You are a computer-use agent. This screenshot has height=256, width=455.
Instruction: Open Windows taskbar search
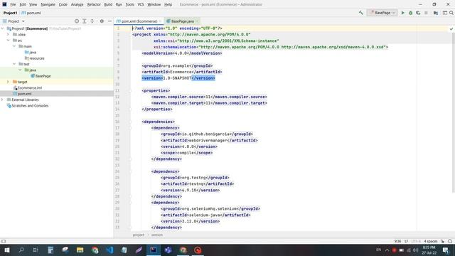[x=21, y=250]
